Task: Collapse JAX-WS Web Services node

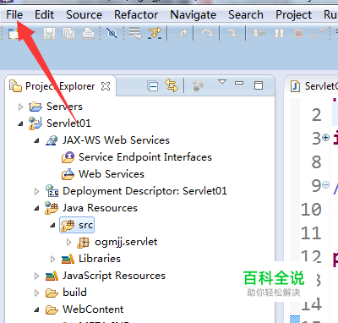Action: [x=36, y=140]
